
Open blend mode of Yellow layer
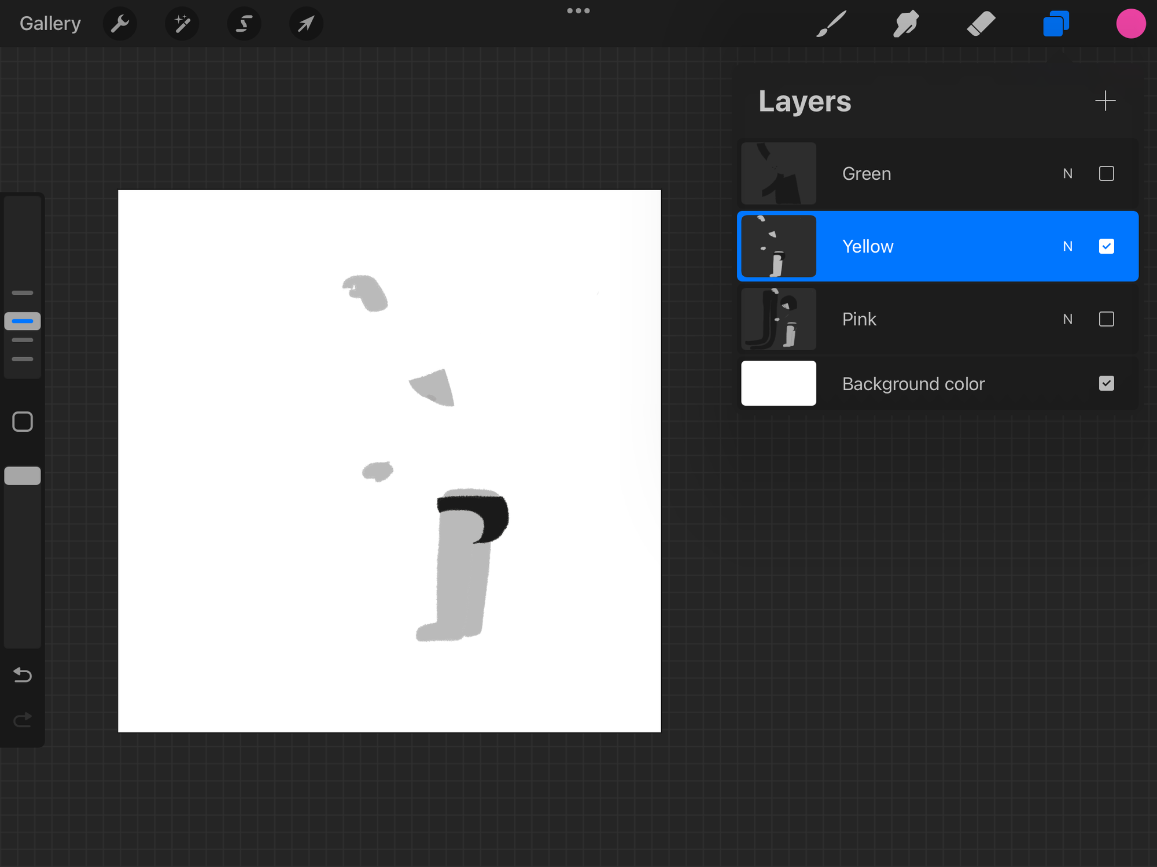click(1067, 246)
